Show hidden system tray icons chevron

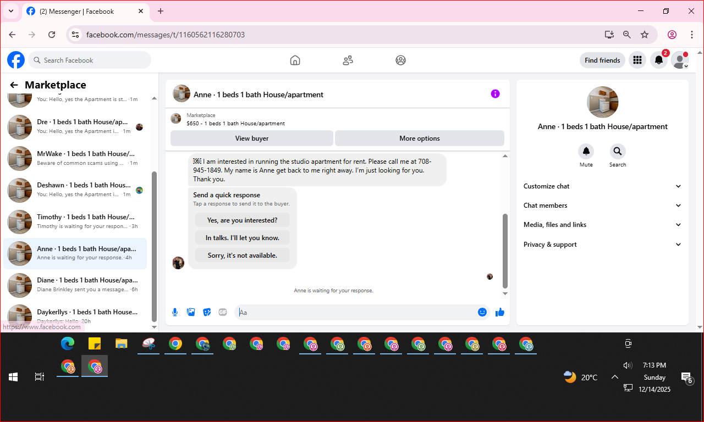(615, 377)
